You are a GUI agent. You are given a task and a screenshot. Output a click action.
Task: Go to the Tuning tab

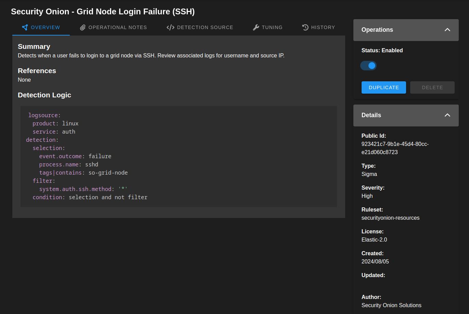tap(272, 27)
